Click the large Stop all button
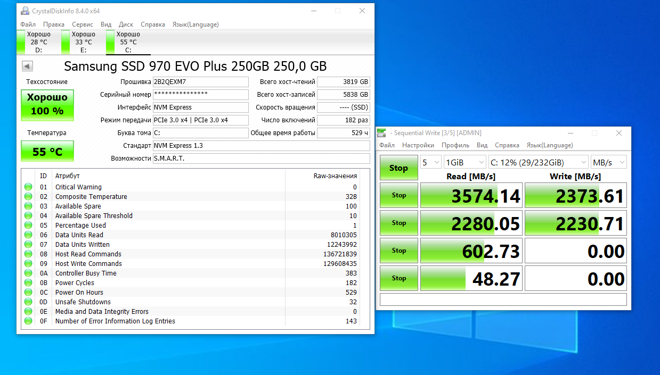660x375 pixels. point(398,168)
